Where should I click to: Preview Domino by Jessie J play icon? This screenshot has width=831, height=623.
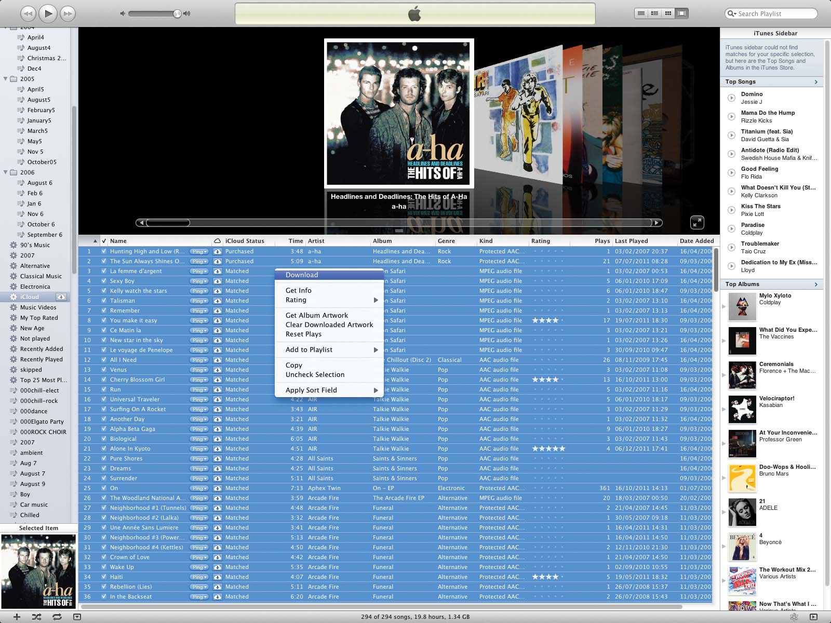tap(731, 98)
